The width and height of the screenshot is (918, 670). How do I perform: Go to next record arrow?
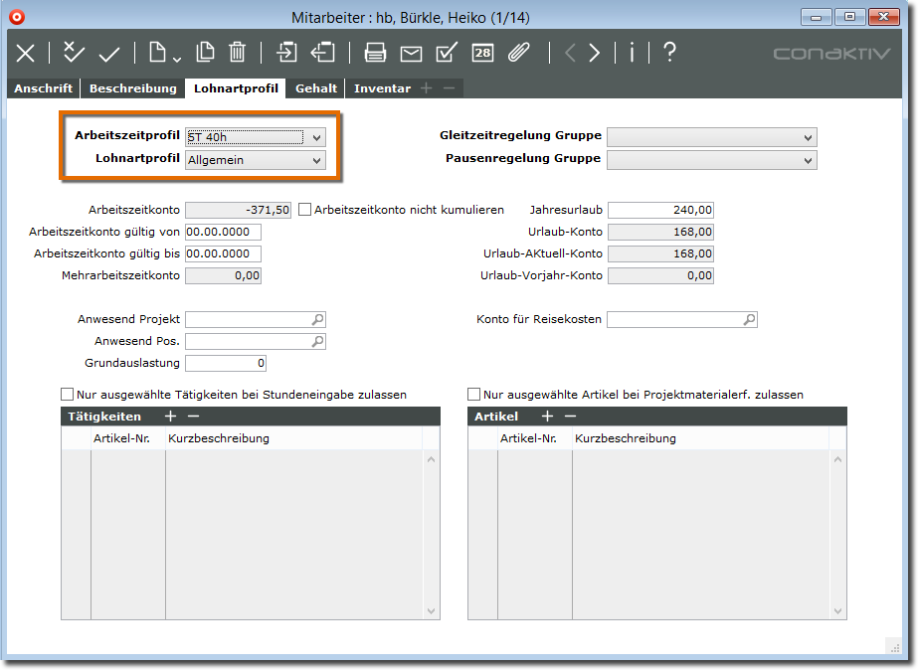595,54
